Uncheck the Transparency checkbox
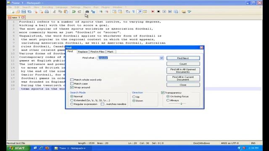 click(163, 93)
